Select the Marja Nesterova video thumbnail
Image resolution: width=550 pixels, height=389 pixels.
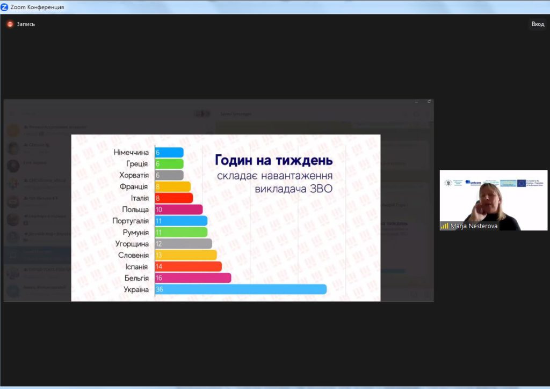[x=493, y=200]
